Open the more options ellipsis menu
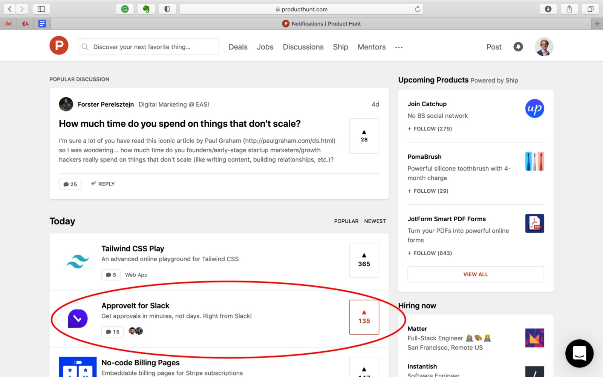Viewport: 603px width, 377px height. [399, 47]
